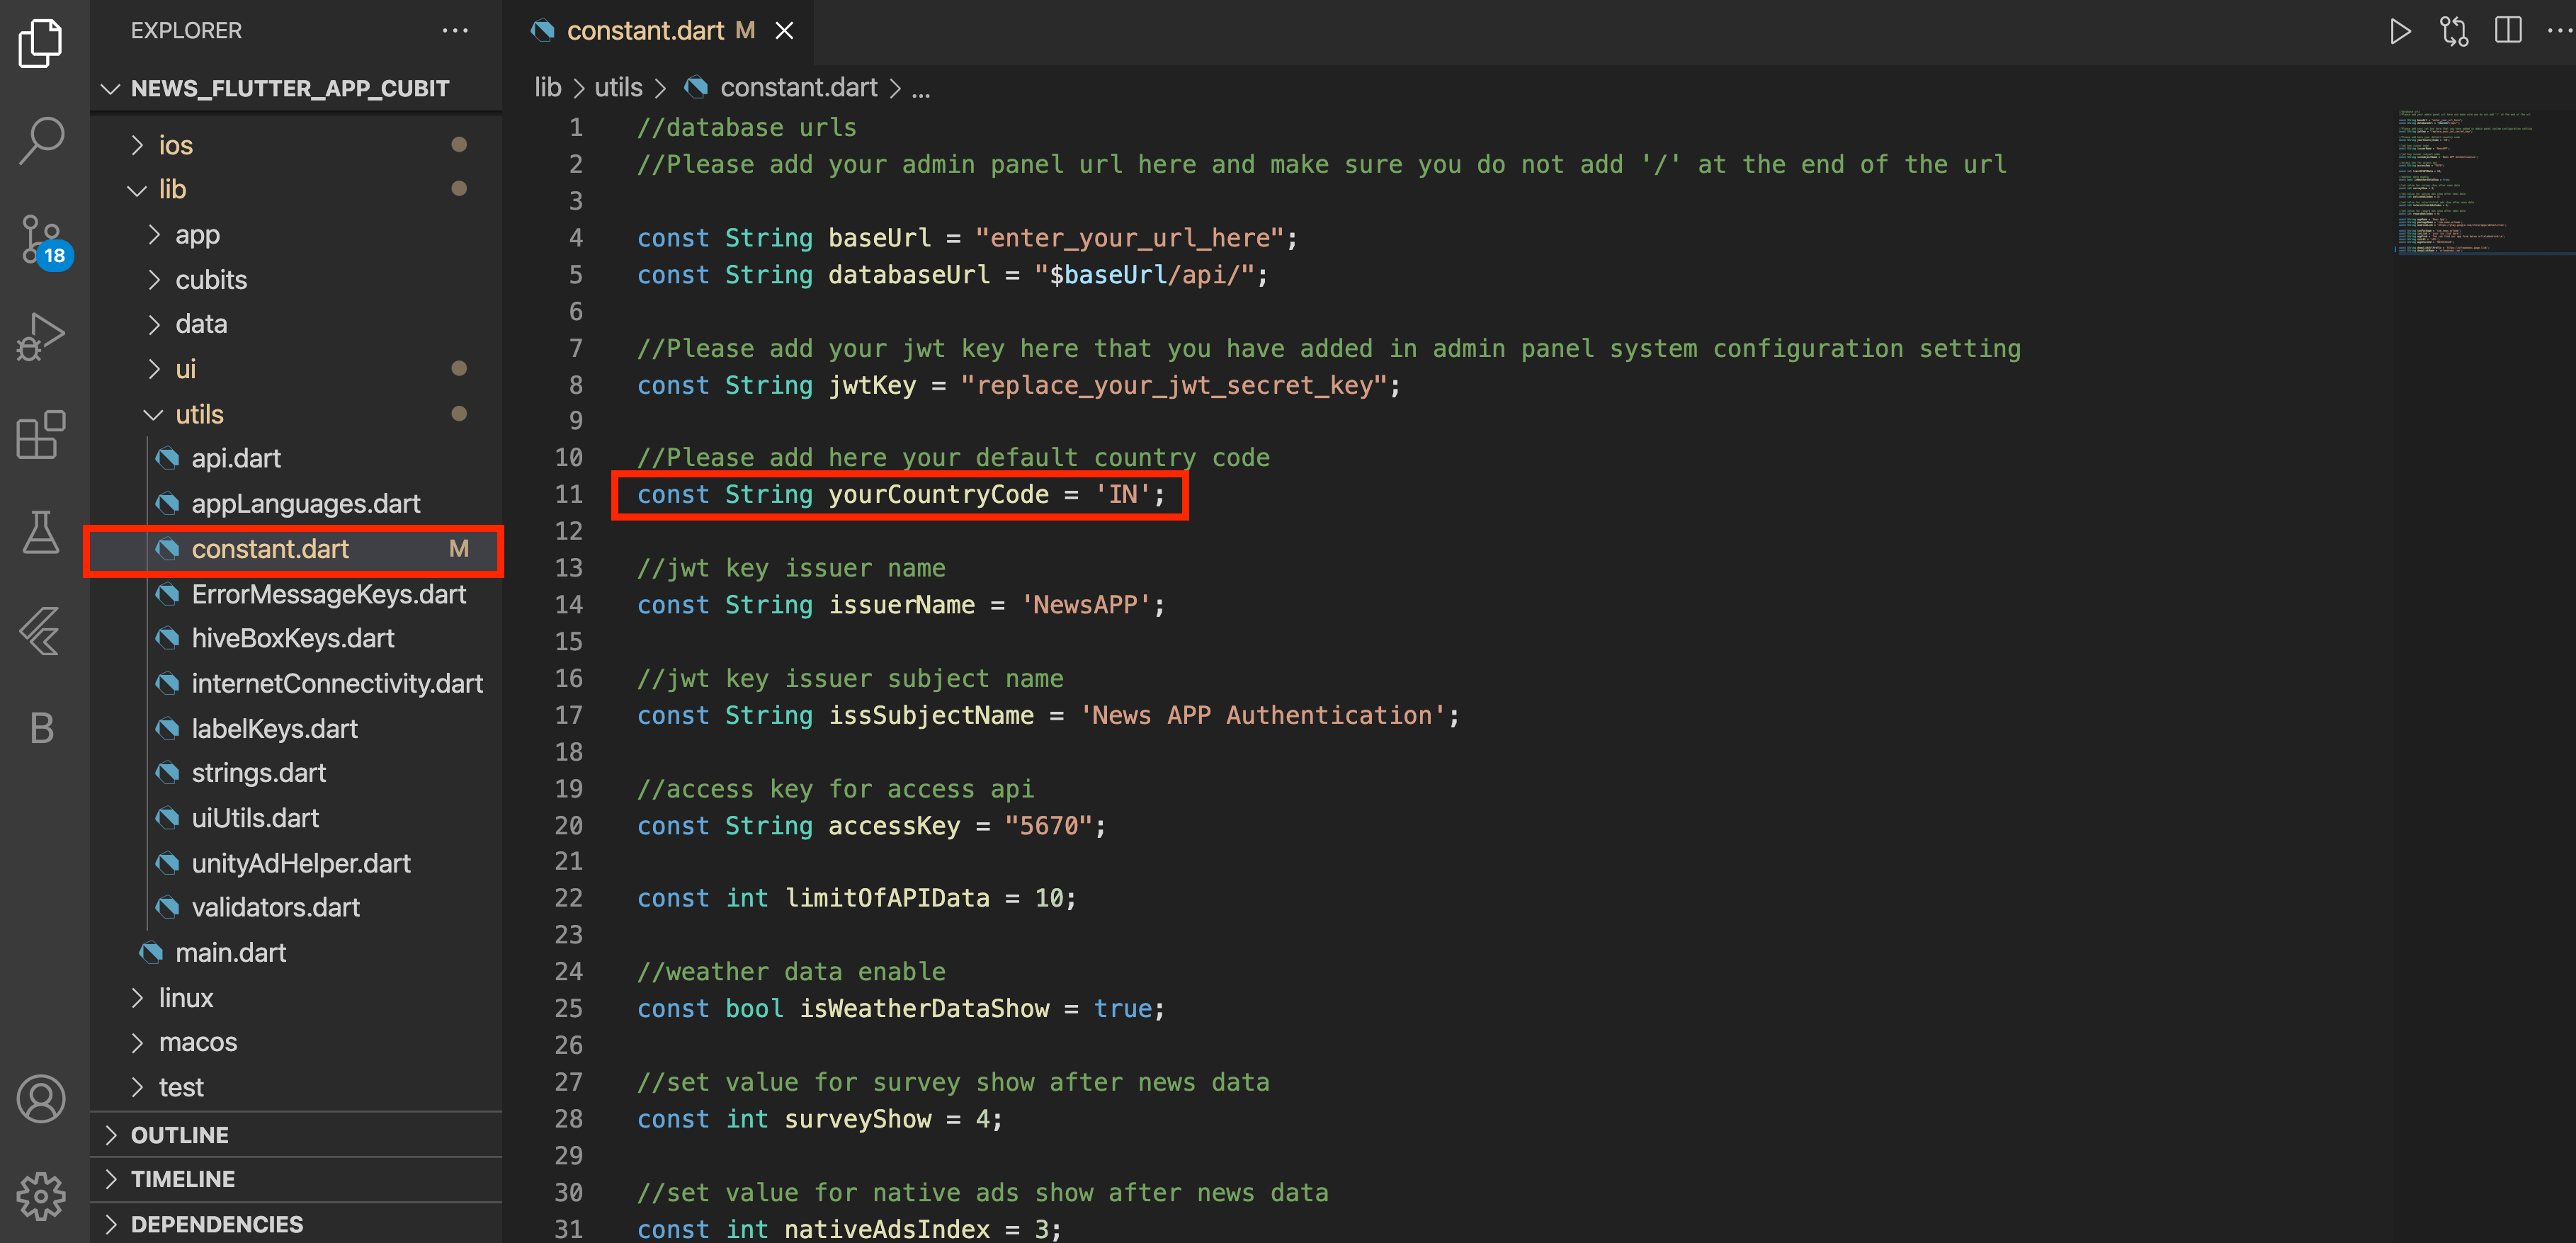This screenshot has width=2576, height=1243.
Task: Open api.dart in the file tree
Action: [236, 458]
